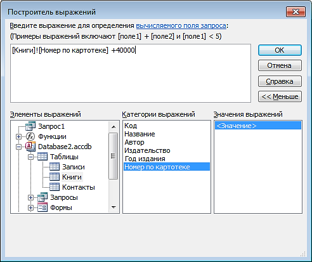Click the elements tree scrollbar thumb
Viewport: 312px width, 262px height.
[x=114, y=156]
